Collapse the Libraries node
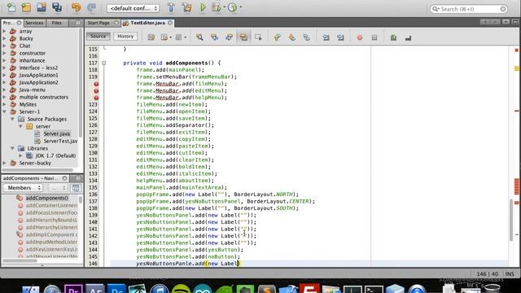This screenshot has width=521, height=293. click(x=13, y=148)
